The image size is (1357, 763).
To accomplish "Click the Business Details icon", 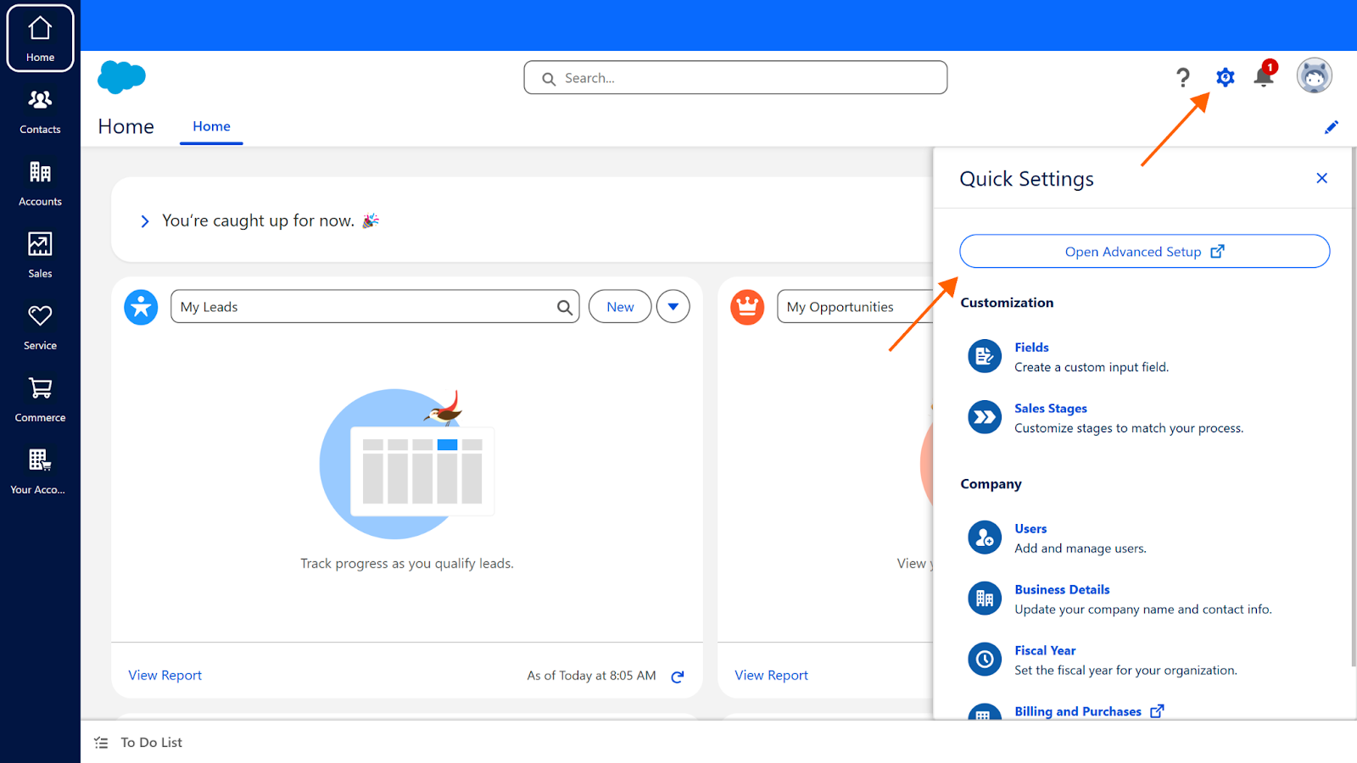I will 985,599.
